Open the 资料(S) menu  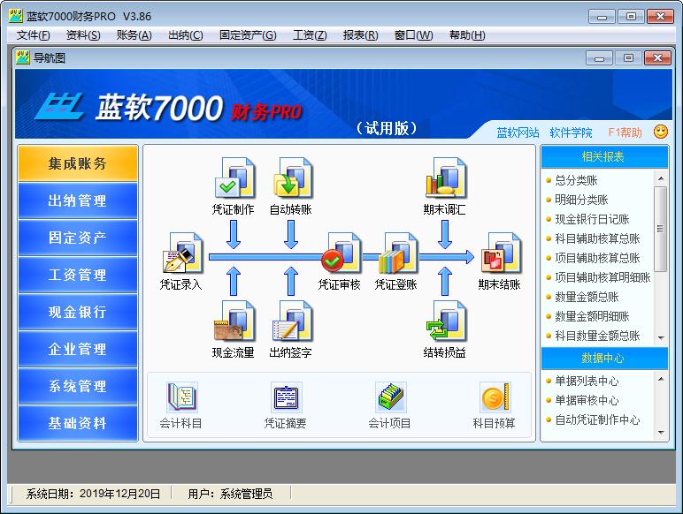(83, 34)
